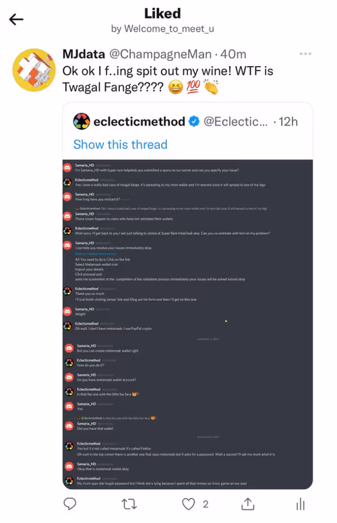View tweet analytics bar chart icon
Image resolution: width=337 pixels, height=523 pixels.
coord(301,503)
